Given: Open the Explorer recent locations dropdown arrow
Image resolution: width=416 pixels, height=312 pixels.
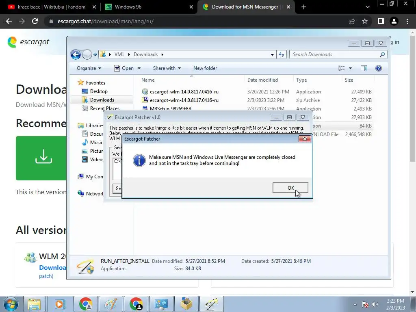Looking at the screenshot, I should 95,55.
